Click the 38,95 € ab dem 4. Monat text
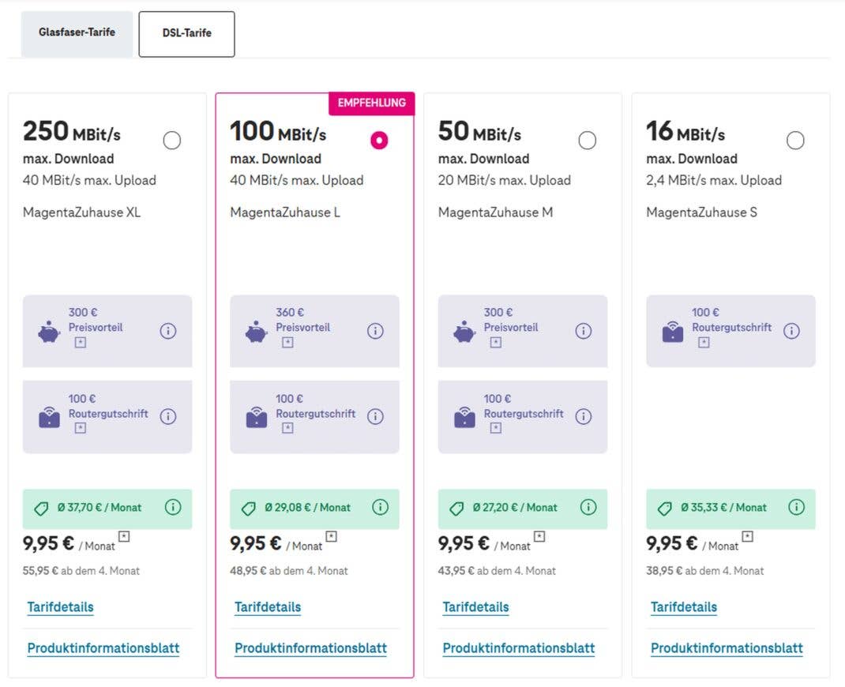This screenshot has width=845, height=687. tap(705, 571)
